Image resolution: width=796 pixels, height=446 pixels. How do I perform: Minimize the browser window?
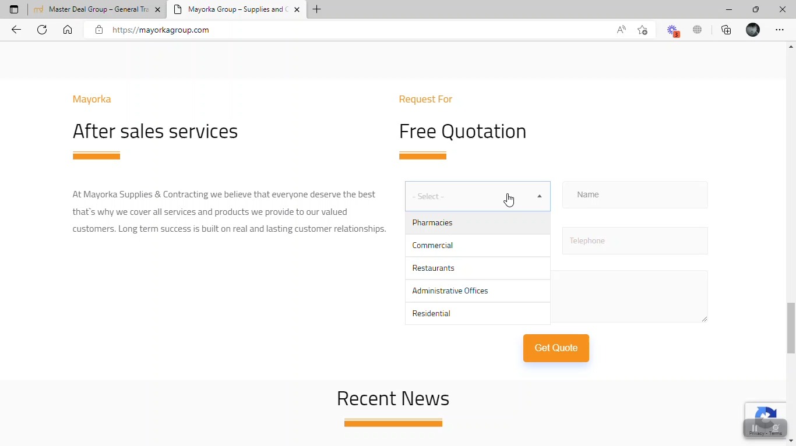coord(729,9)
